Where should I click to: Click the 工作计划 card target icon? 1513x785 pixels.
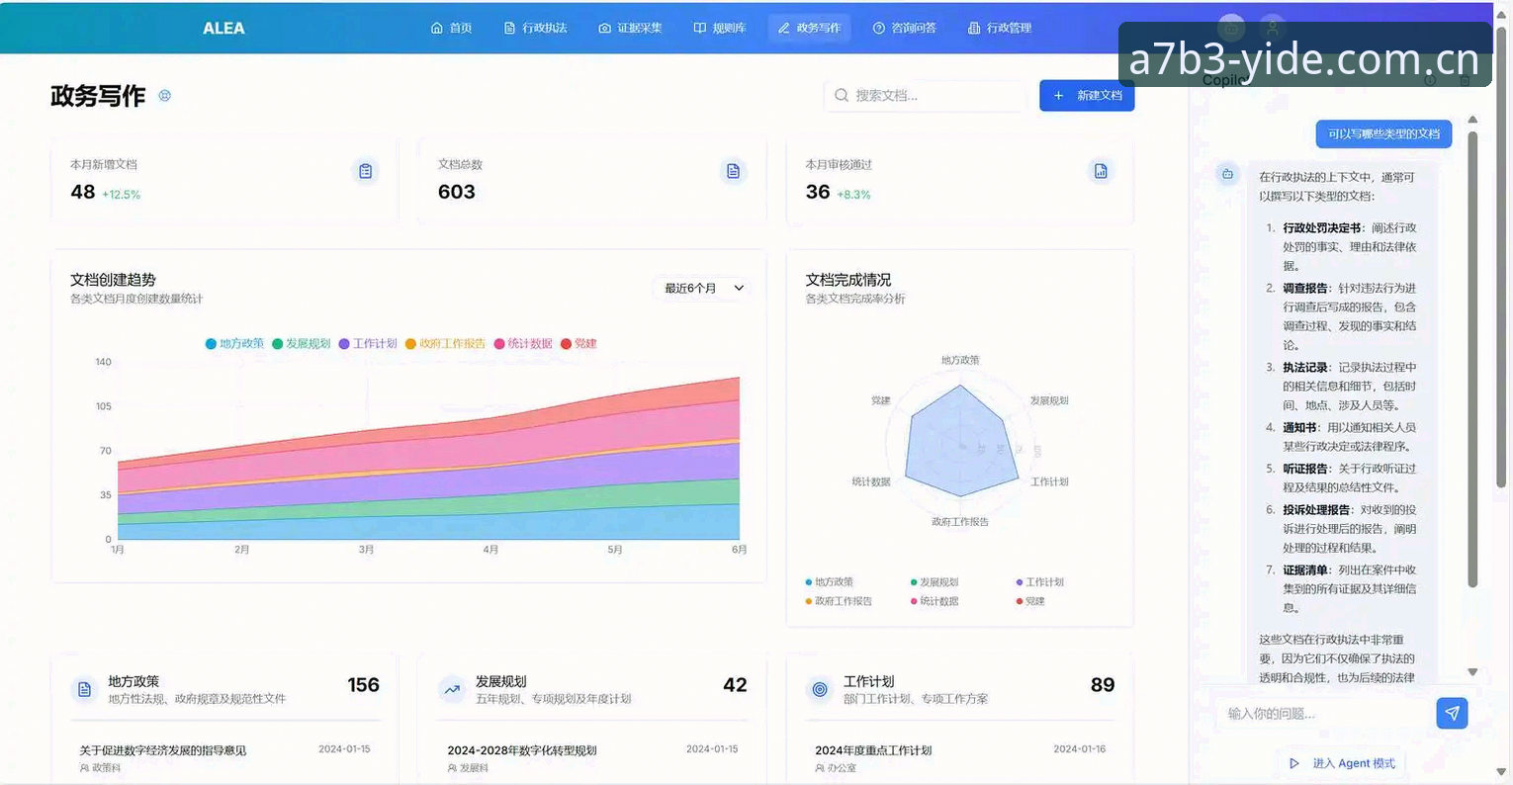820,689
